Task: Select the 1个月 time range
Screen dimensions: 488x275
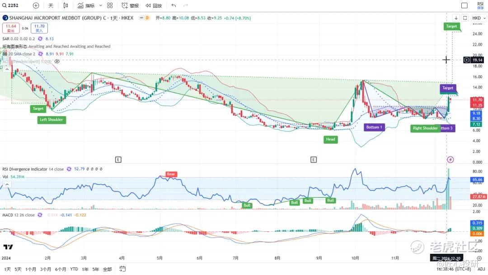Action: point(31,269)
